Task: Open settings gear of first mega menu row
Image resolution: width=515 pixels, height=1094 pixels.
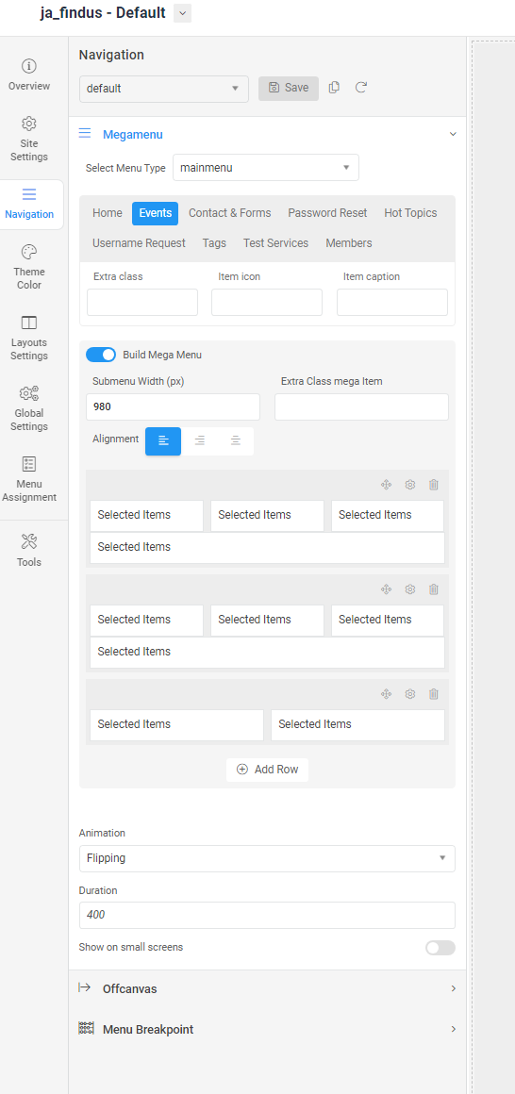Action: 410,484
